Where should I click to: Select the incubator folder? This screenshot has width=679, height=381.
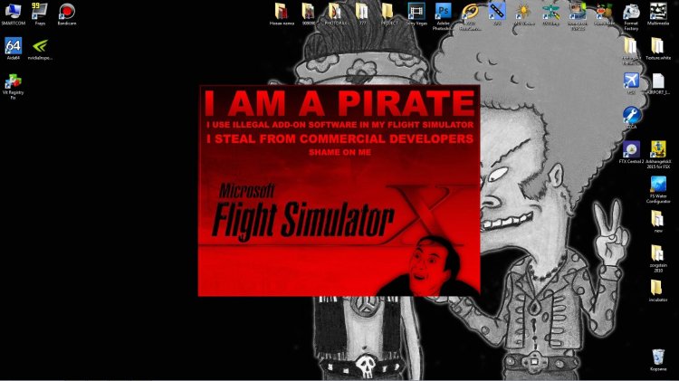pos(658,291)
